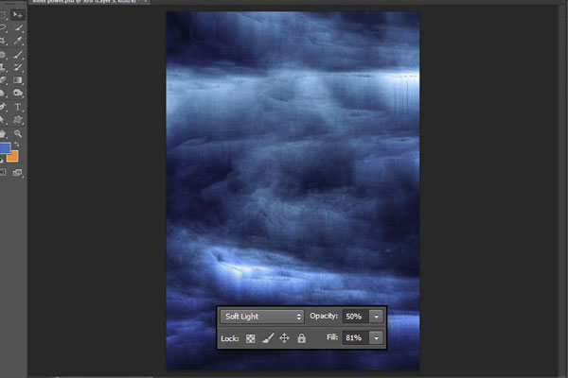
Task: Select the Brush tool
Action: (18, 54)
